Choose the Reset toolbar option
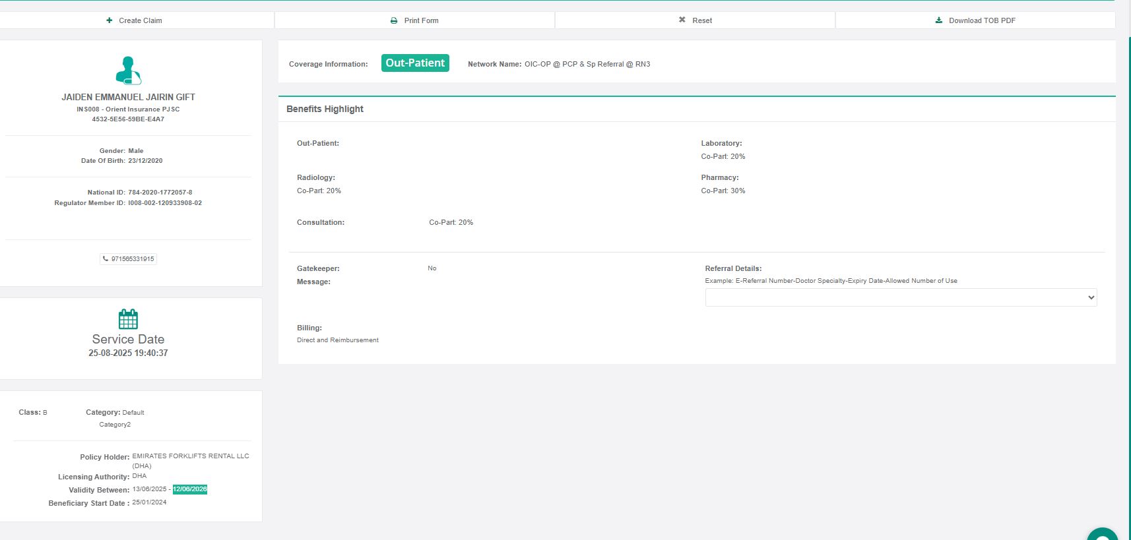 tap(701, 20)
